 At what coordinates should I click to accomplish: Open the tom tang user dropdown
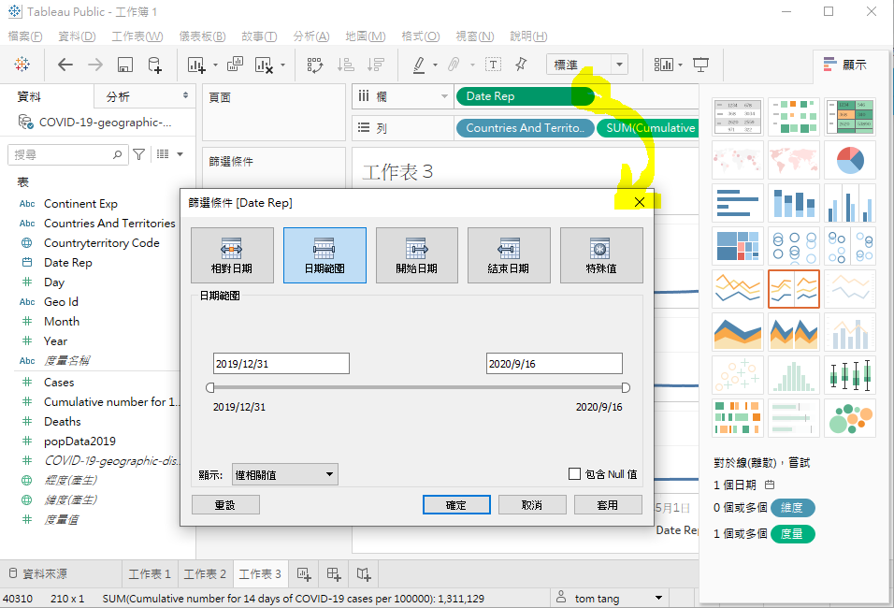[658, 599]
